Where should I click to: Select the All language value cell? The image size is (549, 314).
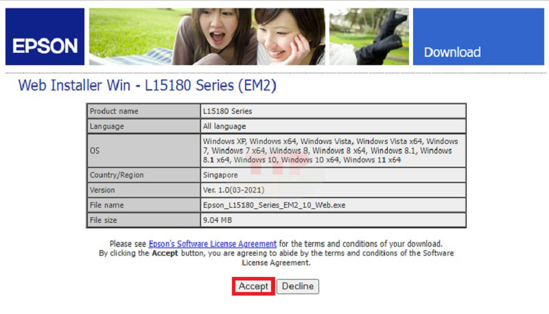[225, 127]
